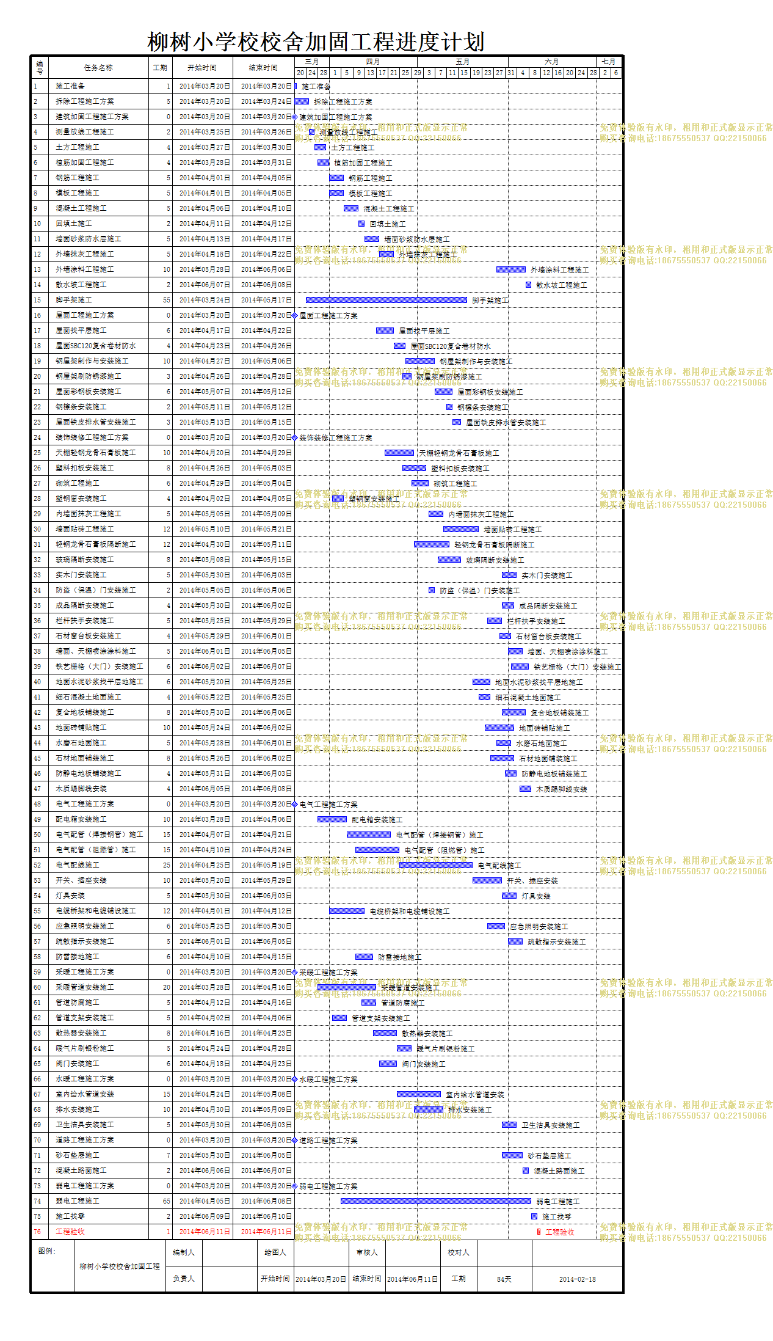Screen dimensions: 773x1341
Task: Click 屋面SBC120复合卷材防水 in the task name column
Action: pyautogui.click(x=96, y=346)
